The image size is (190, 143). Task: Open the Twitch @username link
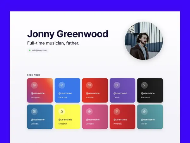tap(120, 93)
